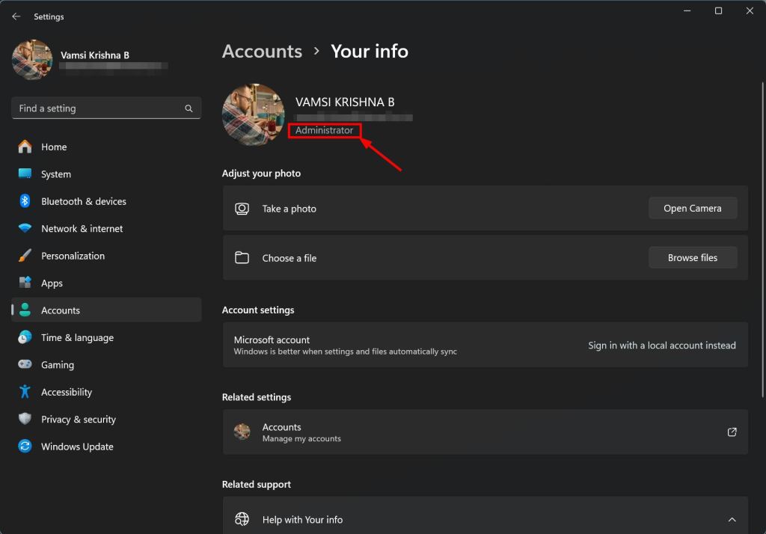Go back with the Settings back arrow
The height and width of the screenshot is (534, 766).
pos(16,16)
